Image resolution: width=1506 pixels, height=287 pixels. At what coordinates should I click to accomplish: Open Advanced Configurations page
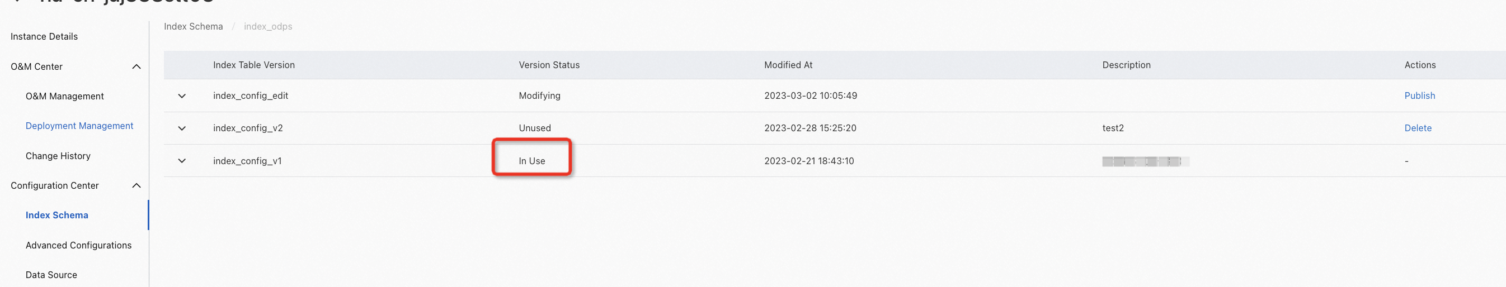coord(78,245)
